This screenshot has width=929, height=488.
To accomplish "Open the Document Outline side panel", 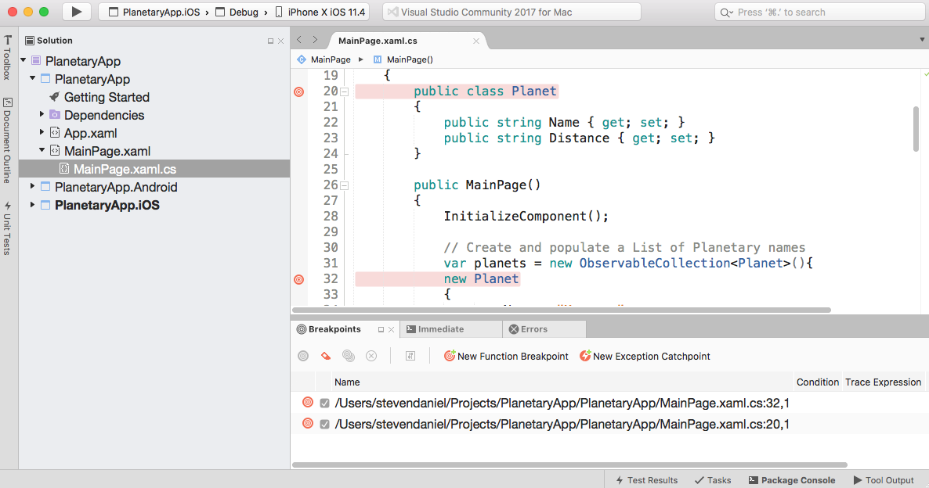I will [7, 140].
